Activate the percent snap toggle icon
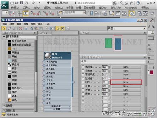Viewport: 157px width, 118px height. point(46,13)
